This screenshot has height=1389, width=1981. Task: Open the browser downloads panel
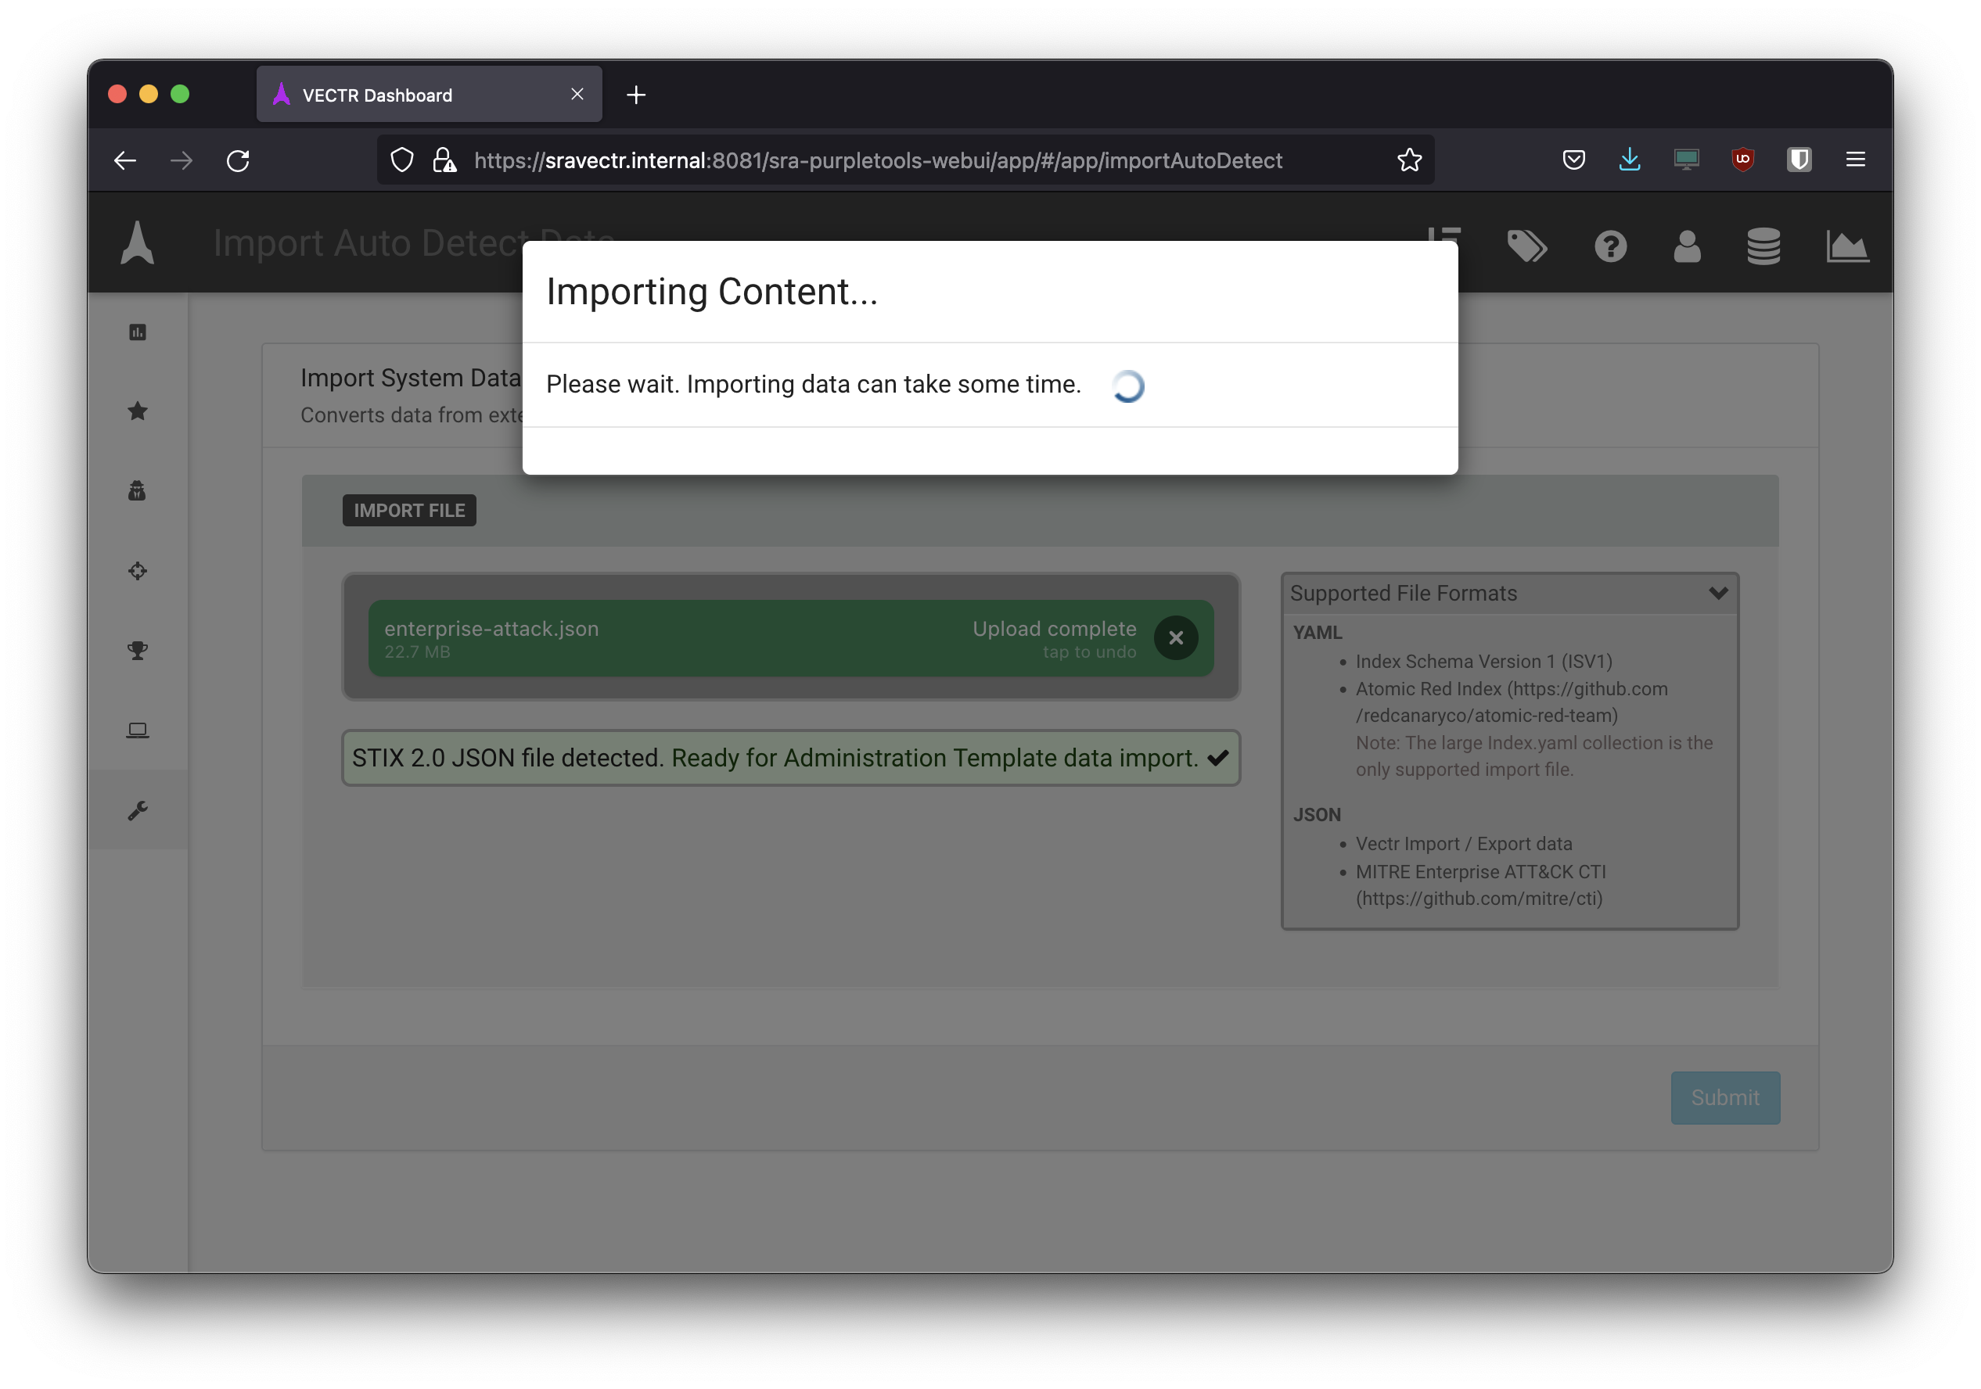point(1629,160)
